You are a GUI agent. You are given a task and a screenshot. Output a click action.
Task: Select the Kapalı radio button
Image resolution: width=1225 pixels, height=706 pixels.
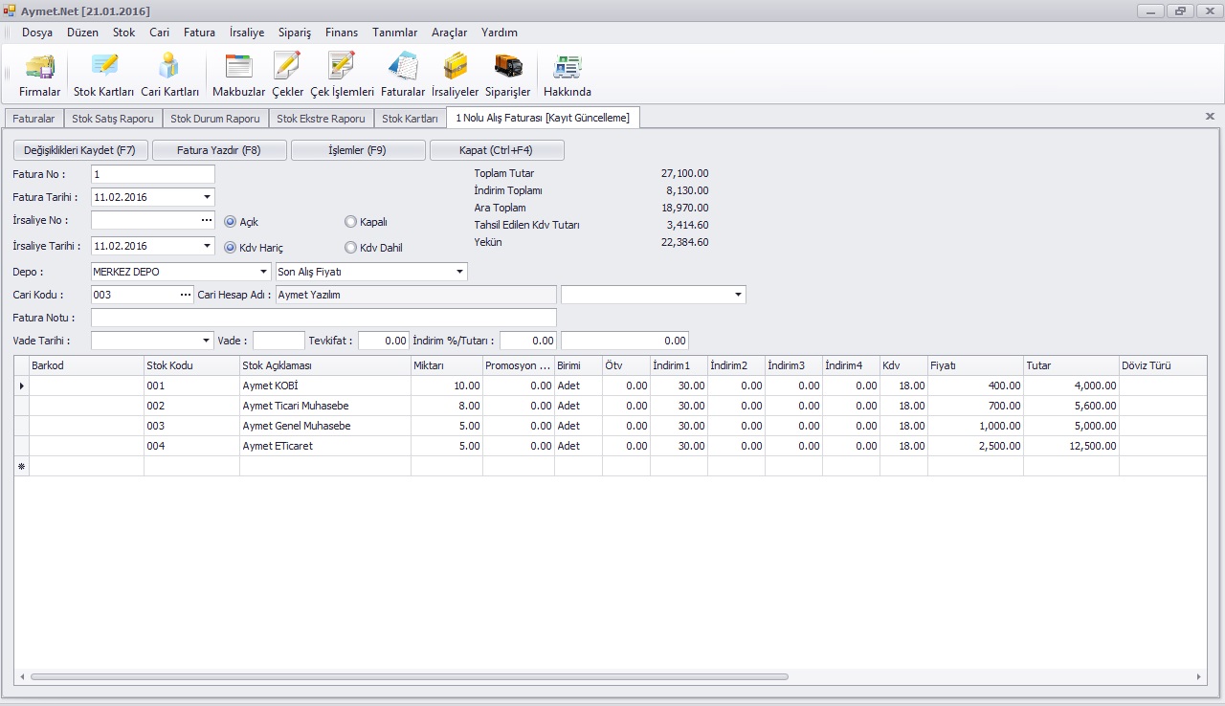[350, 222]
